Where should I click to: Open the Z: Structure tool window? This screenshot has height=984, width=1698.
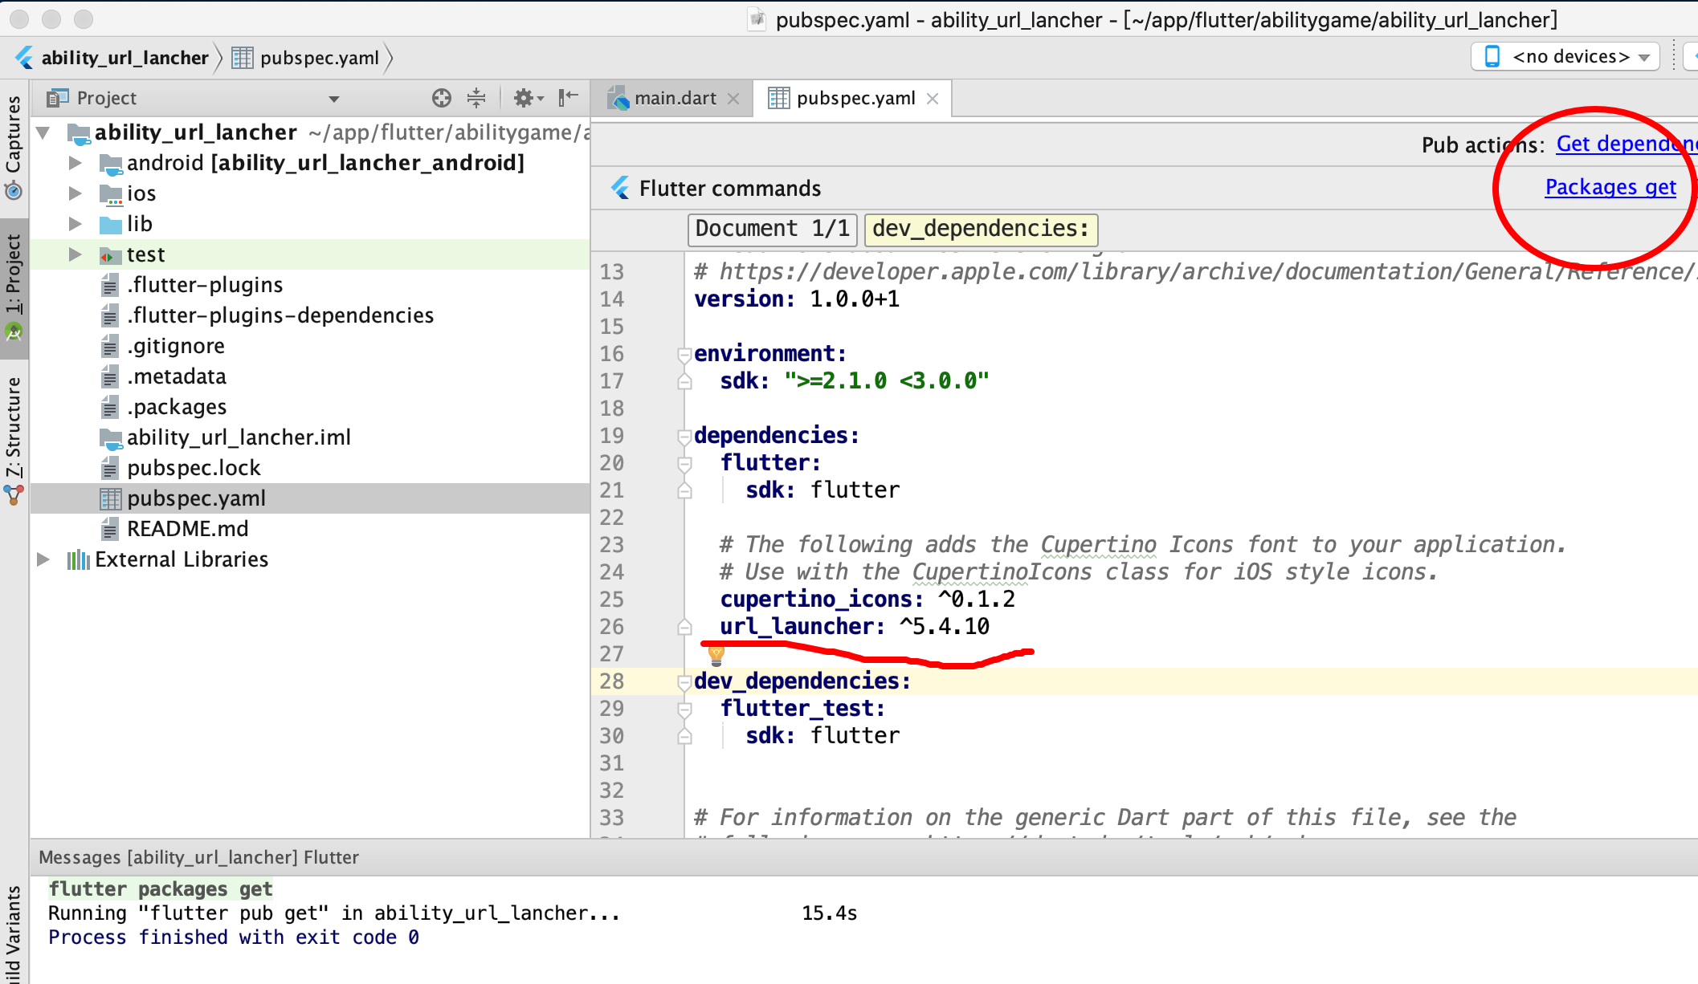[14, 440]
